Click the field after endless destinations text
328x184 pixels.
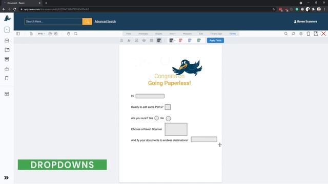tap(204, 140)
